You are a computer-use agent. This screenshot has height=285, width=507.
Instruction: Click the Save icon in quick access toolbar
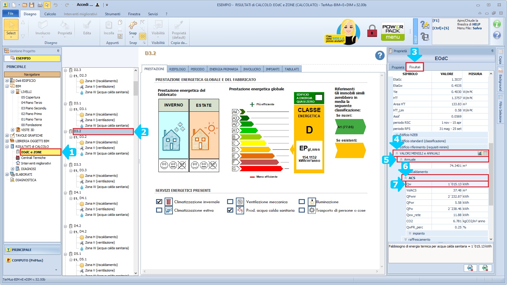32,5
